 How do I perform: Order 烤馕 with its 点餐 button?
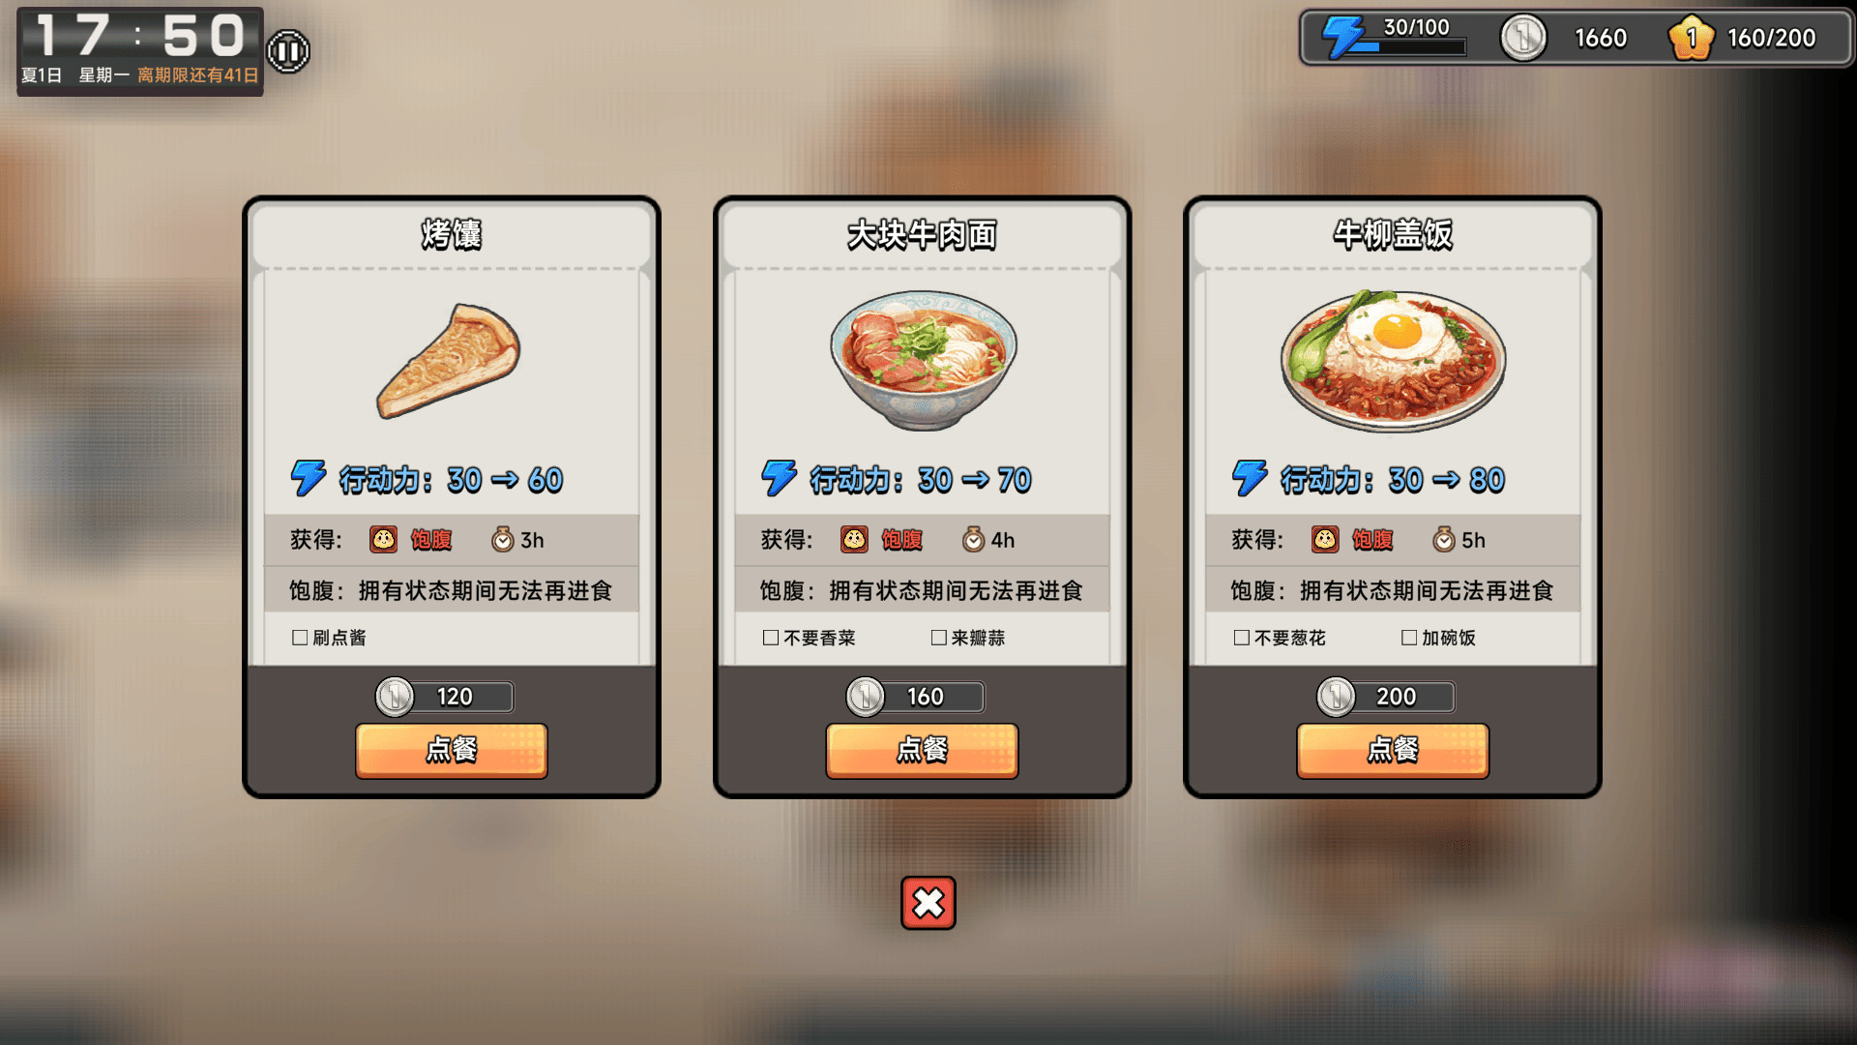coord(452,750)
